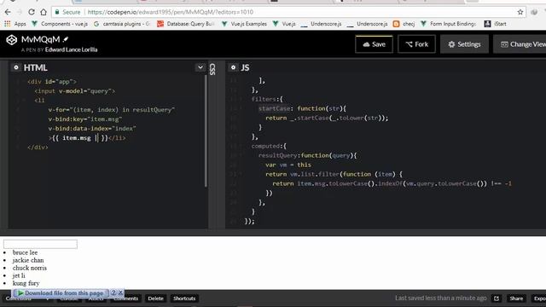Open JS editor settings gear
This screenshot has width=546, height=307.
tap(233, 67)
